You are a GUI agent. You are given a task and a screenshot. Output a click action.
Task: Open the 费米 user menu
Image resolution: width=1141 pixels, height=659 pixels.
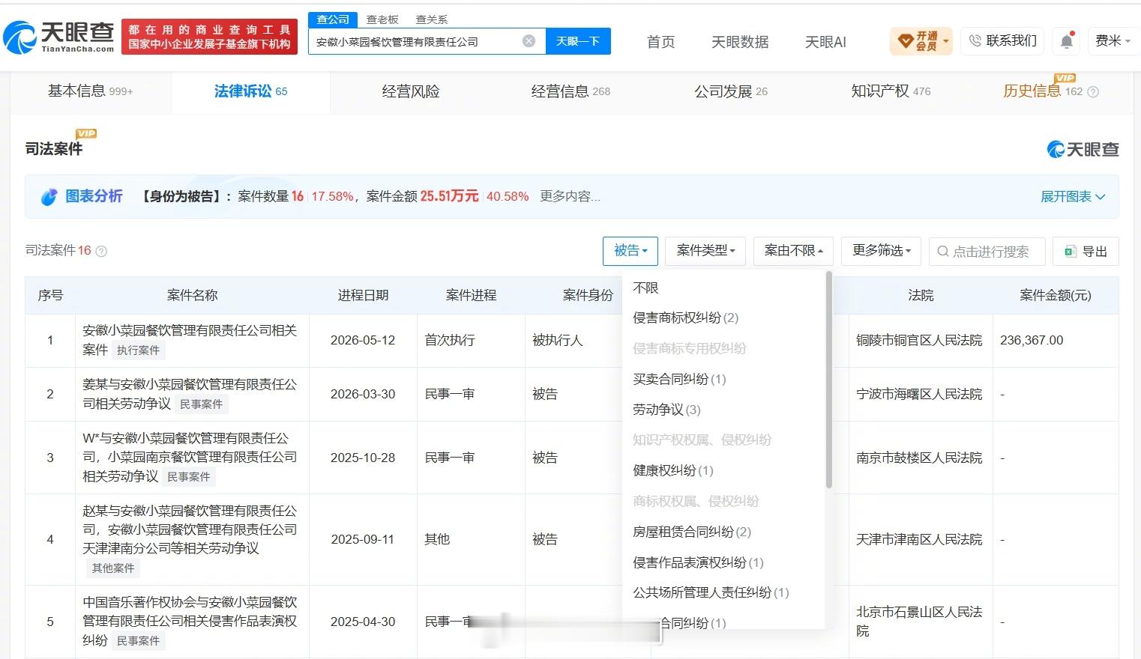click(x=1113, y=40)
